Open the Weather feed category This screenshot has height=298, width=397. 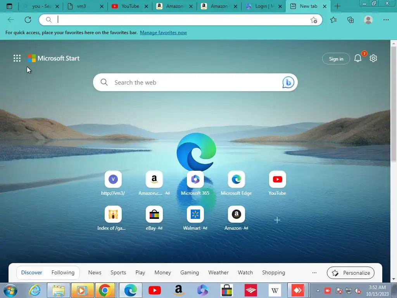219,272
